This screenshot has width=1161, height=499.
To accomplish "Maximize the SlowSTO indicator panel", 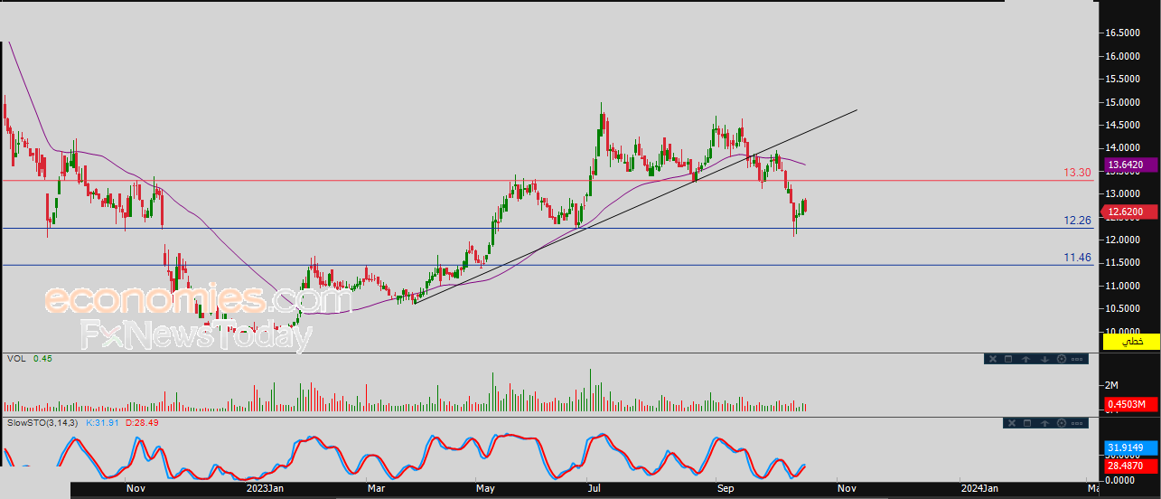I will point(1027,423).
